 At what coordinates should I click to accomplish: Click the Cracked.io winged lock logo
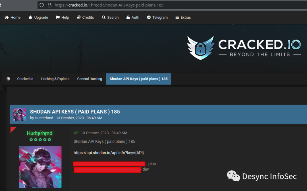click(200, 48)
